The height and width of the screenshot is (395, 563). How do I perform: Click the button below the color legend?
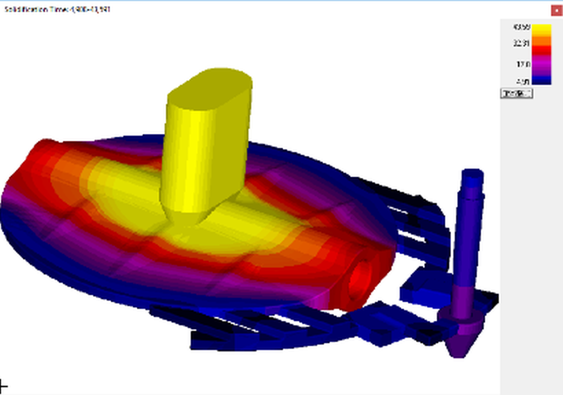click(x=516, y=93)
